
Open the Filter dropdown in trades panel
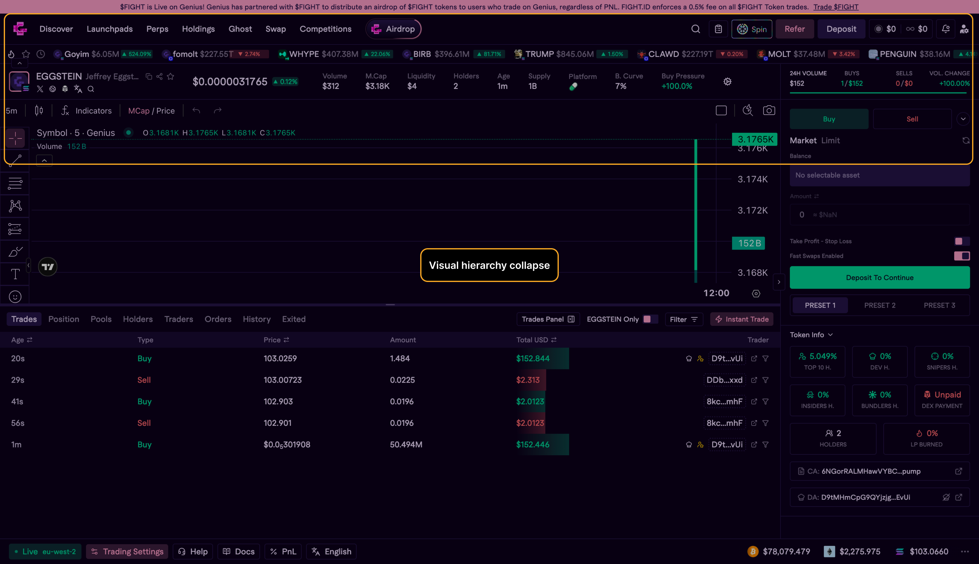tap(684, 319)
